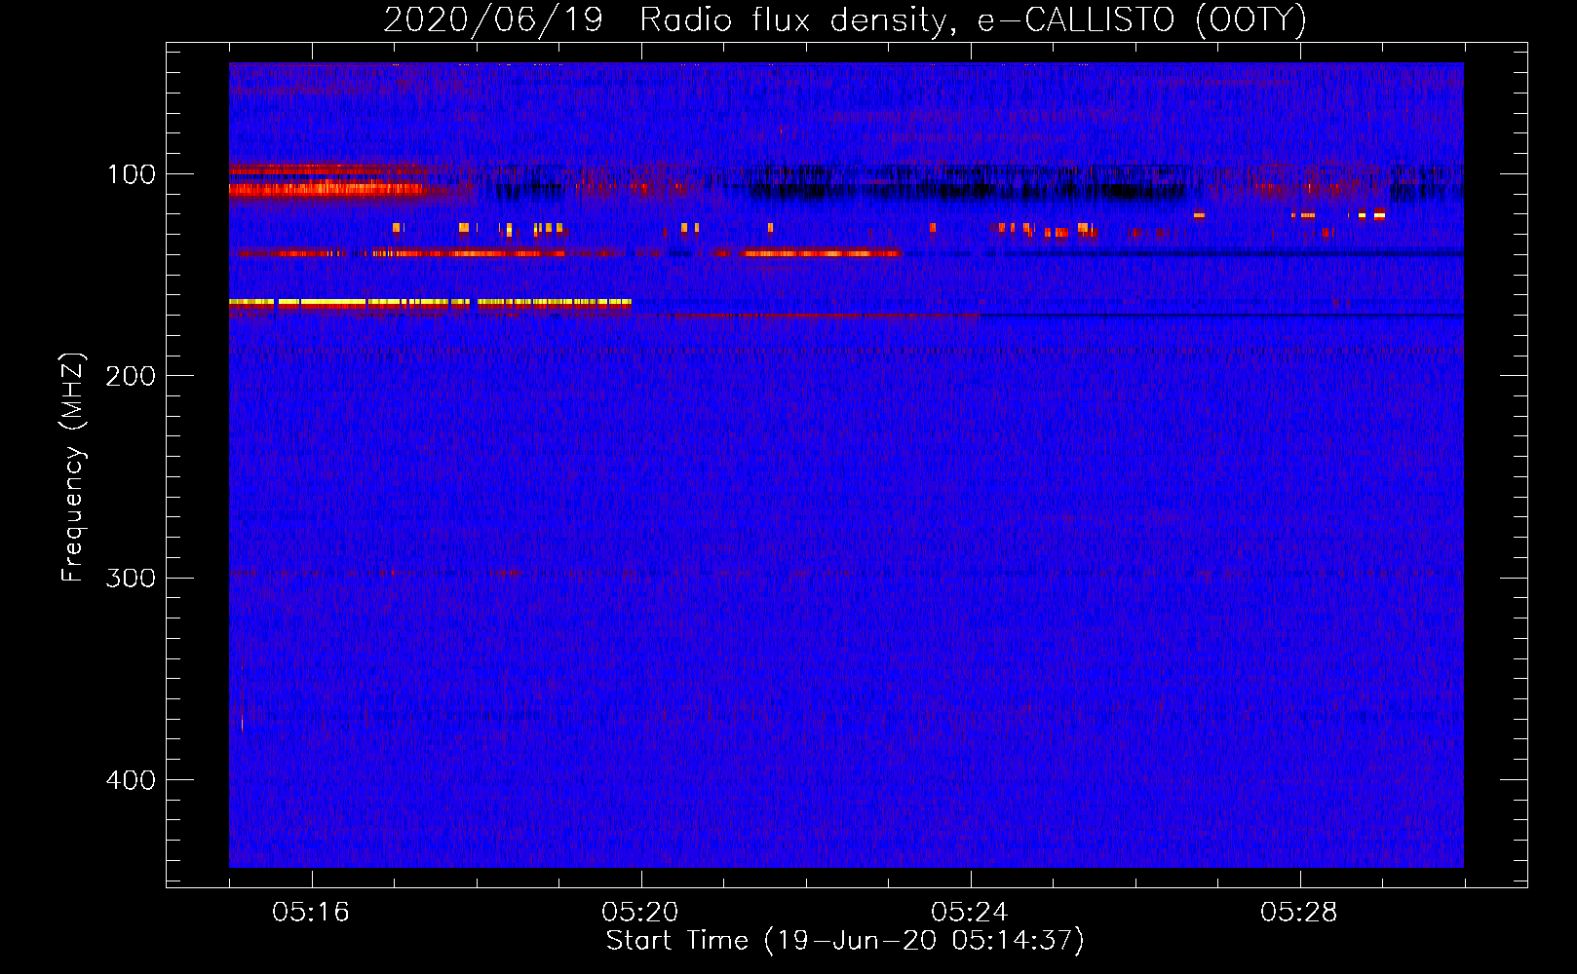Click the '100' frequency tick label
1577x974 pixels.
[x=132, y=174]
